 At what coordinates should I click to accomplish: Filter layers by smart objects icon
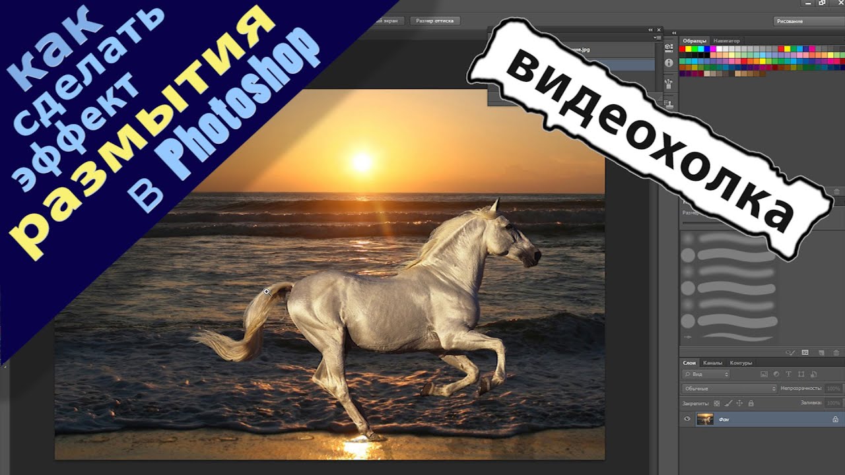(x=814, y=374)
